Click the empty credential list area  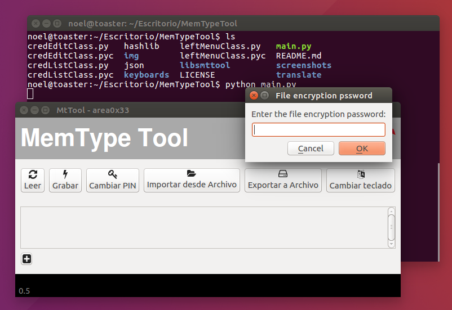[x=204, y=227]
